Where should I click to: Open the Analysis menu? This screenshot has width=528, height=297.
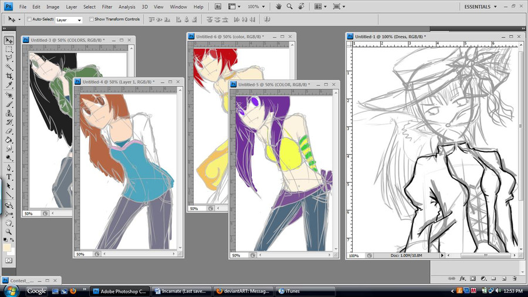127,6
